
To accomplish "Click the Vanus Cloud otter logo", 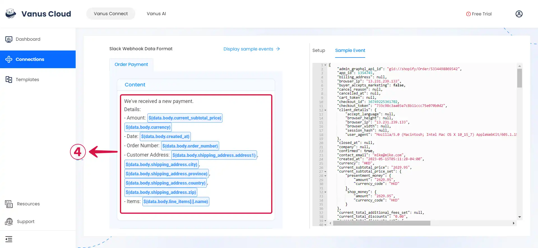I will tap(11, 13).
